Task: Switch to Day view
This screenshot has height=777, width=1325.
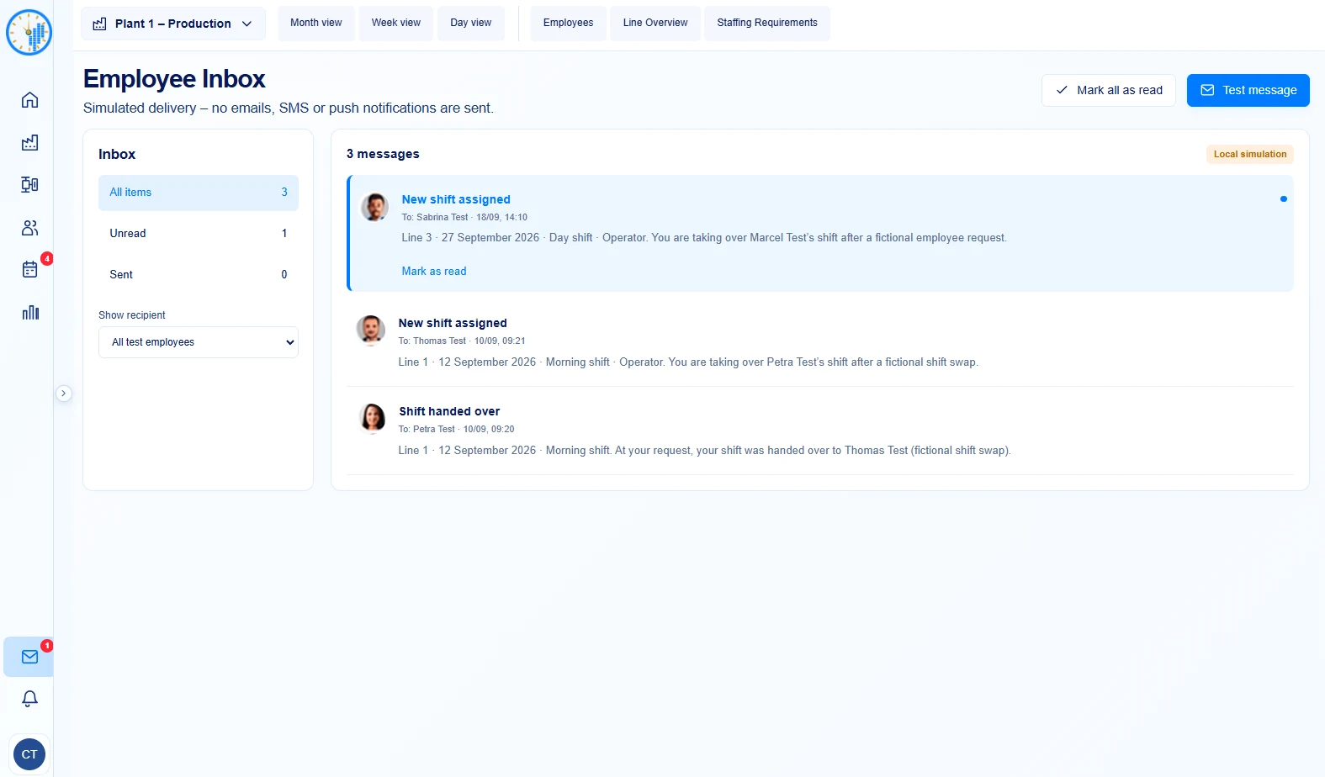Action: click(471, 23)
